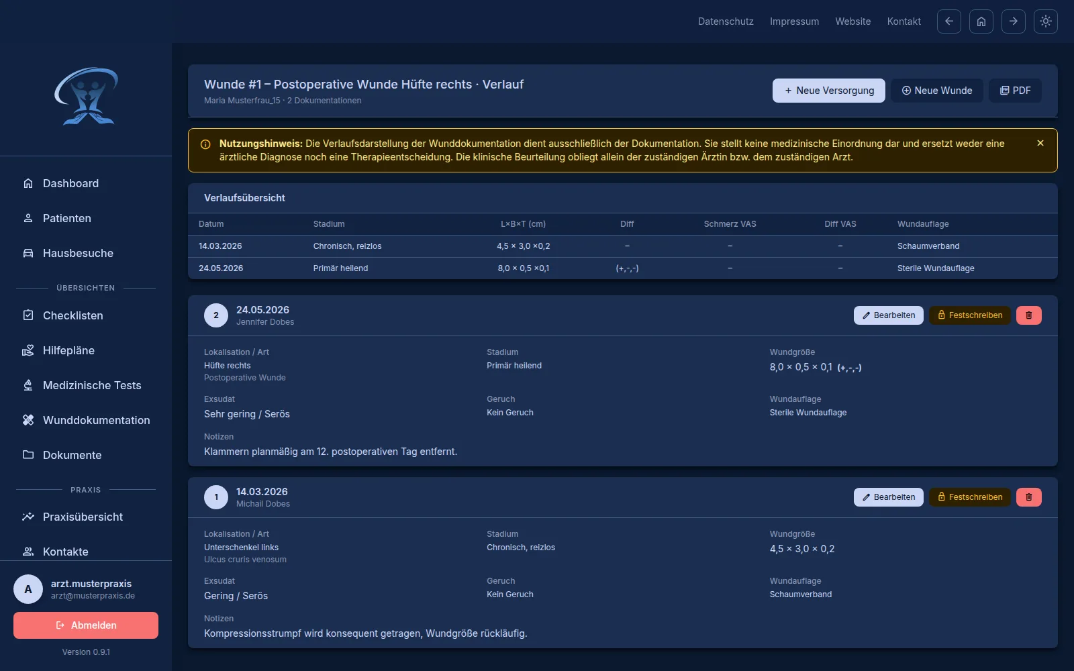Click the practice logo

click(x=86, y=96)
